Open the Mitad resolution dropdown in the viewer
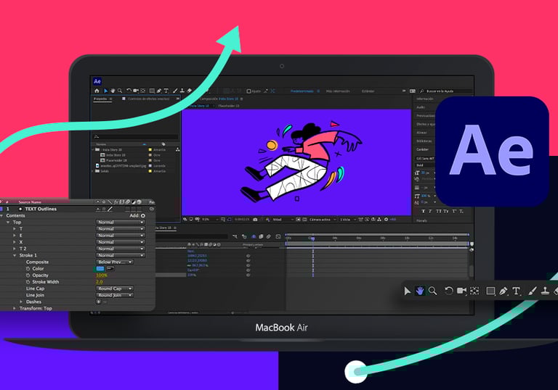This screenshot has height=390, width=558. pos(283,220)
